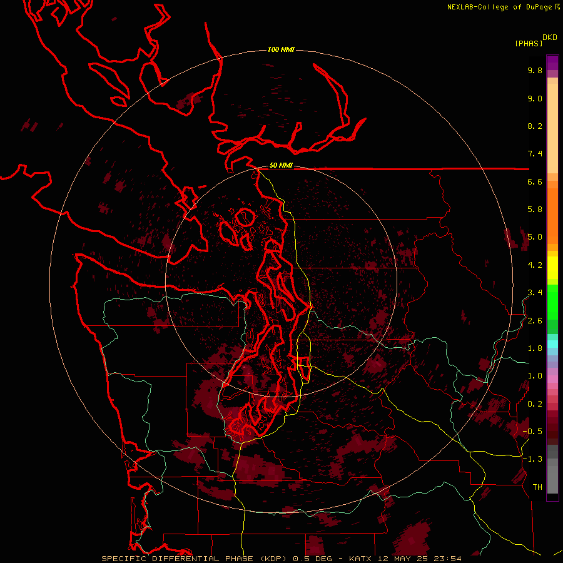563x563 pixels.
Task: Click the "9.0" scale value
Action: tap(535, 98)
